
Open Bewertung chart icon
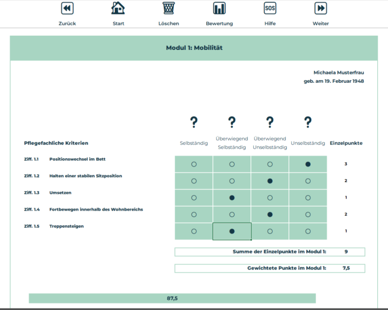[219, 9]
